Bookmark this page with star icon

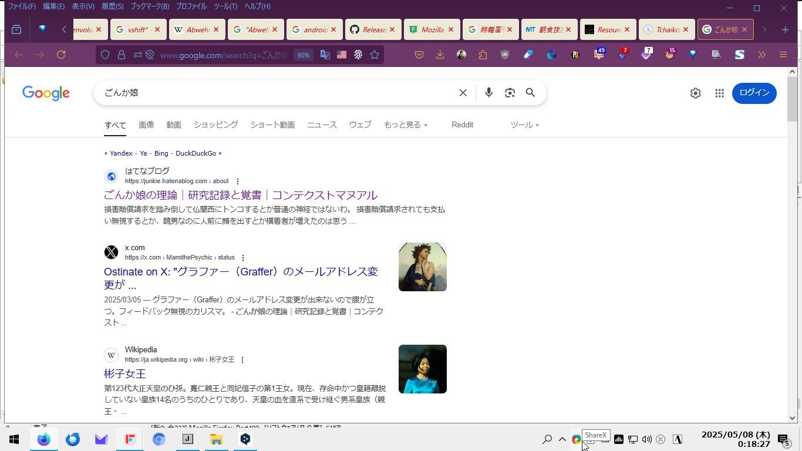tap(375, 55)
